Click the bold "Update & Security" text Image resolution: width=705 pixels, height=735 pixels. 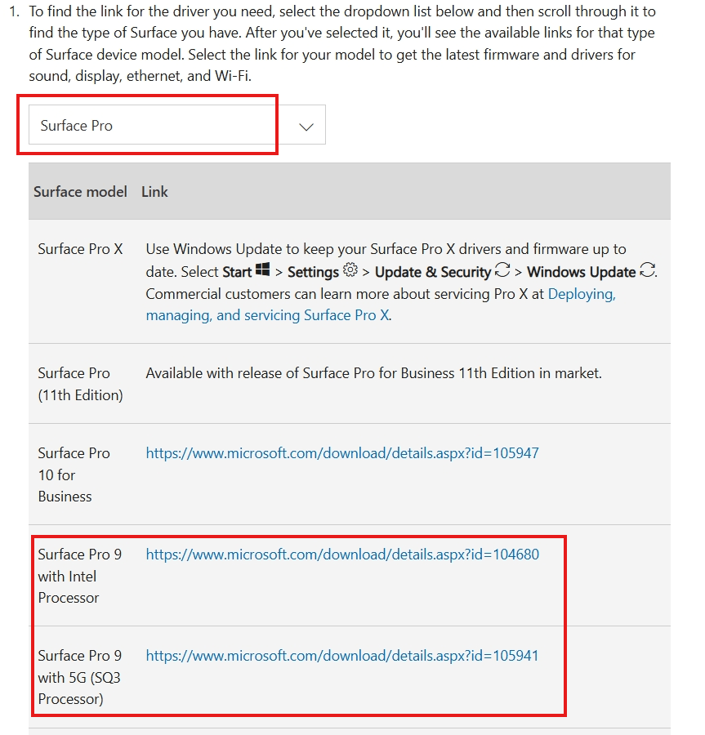pyautogui.click(x=433, y=272)
